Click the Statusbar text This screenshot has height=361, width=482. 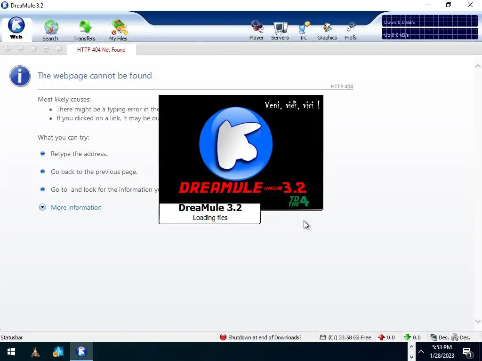coord(12,337)
